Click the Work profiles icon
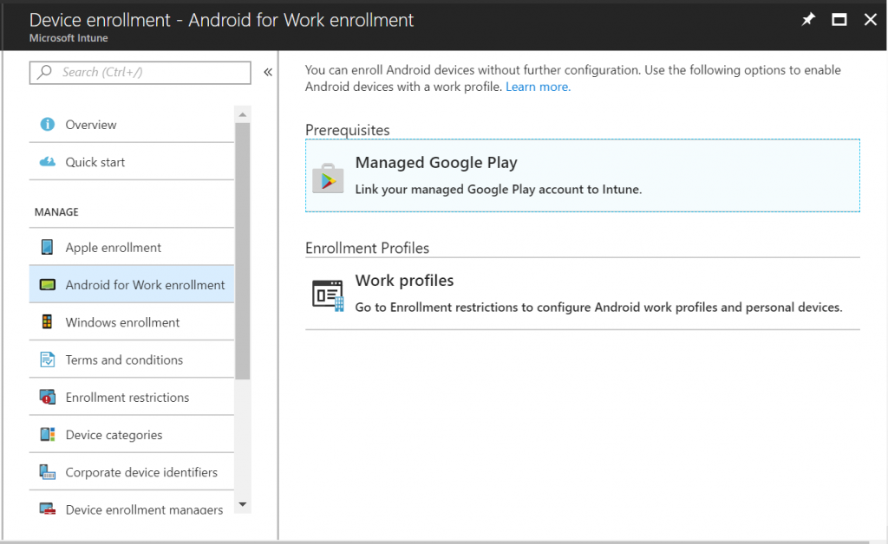 click(328, 295)
